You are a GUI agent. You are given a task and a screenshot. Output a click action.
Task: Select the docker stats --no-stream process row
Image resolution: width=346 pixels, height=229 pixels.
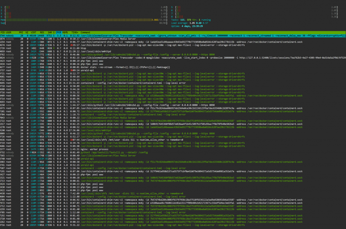tap(173, 67)
